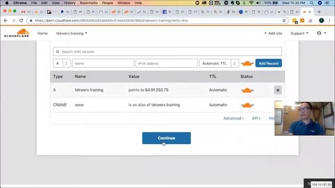Delete the tekworx.training A record

tap(278, 90)
